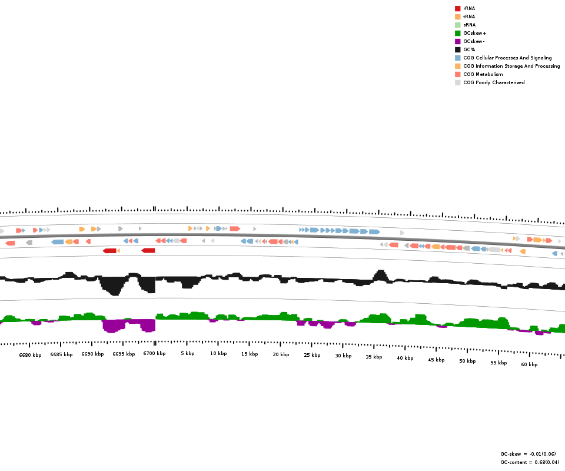Pick the dark green GCskew+ legend swatch

click(457, 33)
